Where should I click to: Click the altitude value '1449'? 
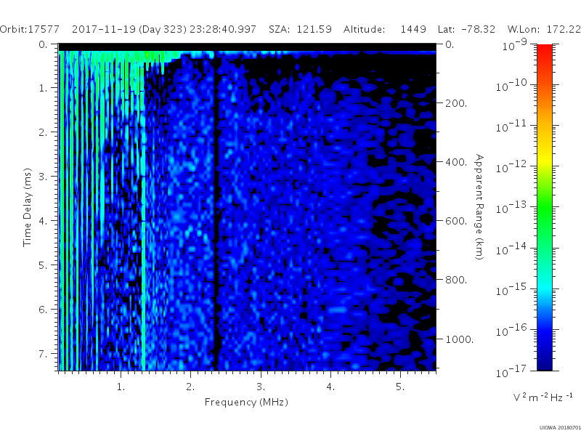(x=413, y=29)
